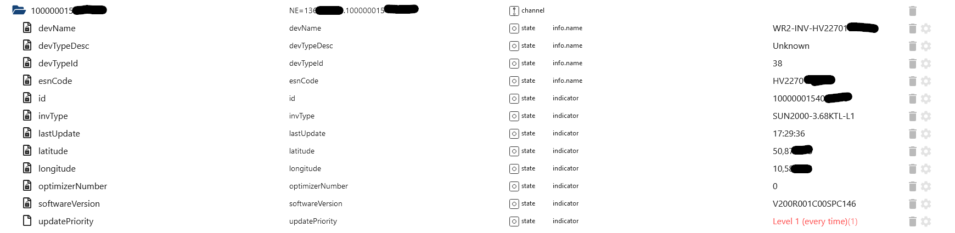Click the V200R001C00SPC146 software version value
The image size is (955, 233).
814,204
